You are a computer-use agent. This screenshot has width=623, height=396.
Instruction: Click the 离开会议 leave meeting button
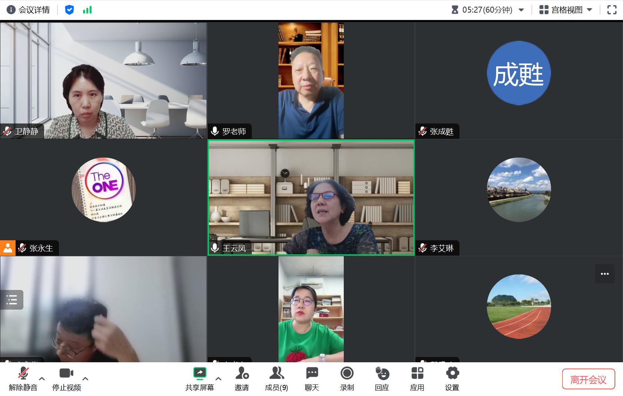(x=588, y=379)
